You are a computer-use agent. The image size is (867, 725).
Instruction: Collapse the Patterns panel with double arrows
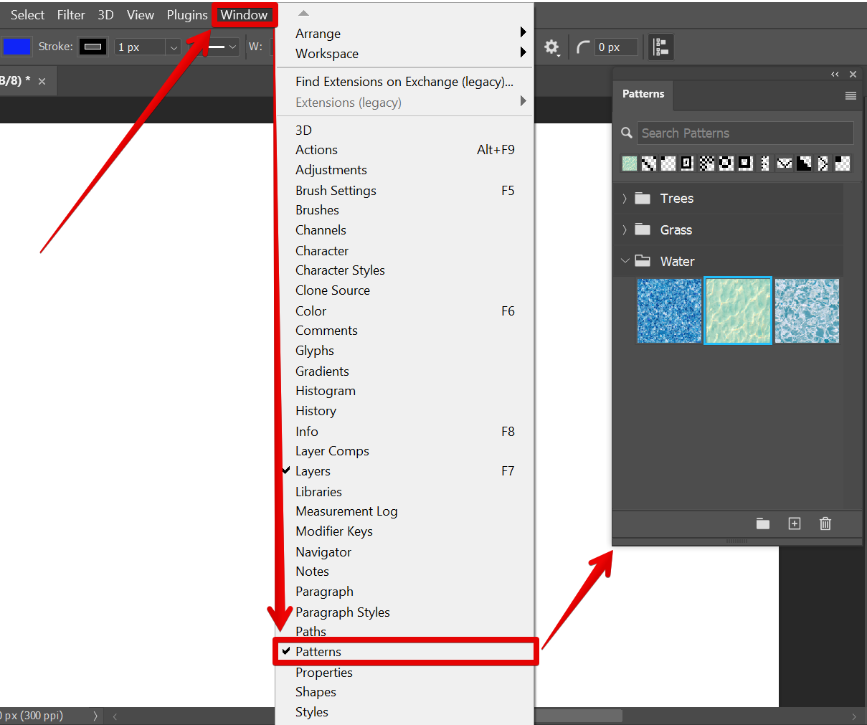(835, 75)
